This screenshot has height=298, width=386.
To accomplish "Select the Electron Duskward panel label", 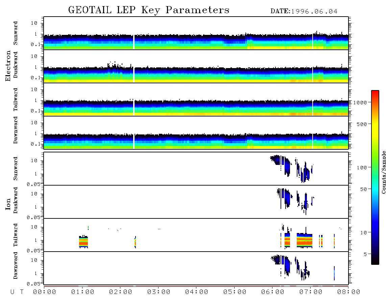I will tap(16, 65).
